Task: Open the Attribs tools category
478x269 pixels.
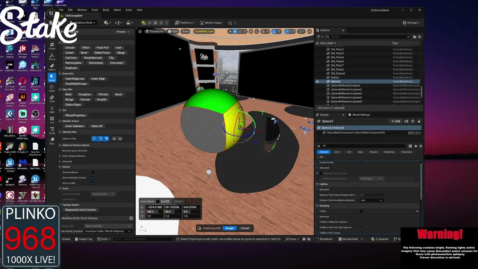Action: point(52,130)
